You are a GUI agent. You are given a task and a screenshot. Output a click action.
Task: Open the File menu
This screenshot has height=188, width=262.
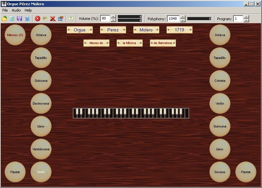click(x=5, y=10)
